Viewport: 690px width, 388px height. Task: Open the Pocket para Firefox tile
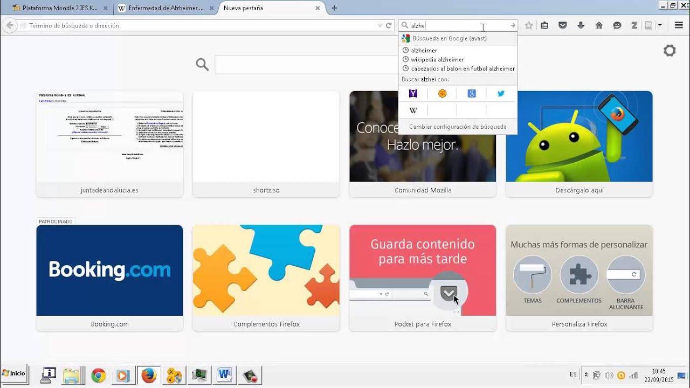(423, 278)
